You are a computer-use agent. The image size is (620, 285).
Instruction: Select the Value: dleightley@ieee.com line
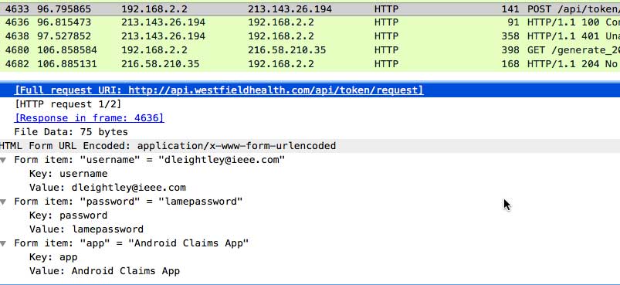[107, 188]
